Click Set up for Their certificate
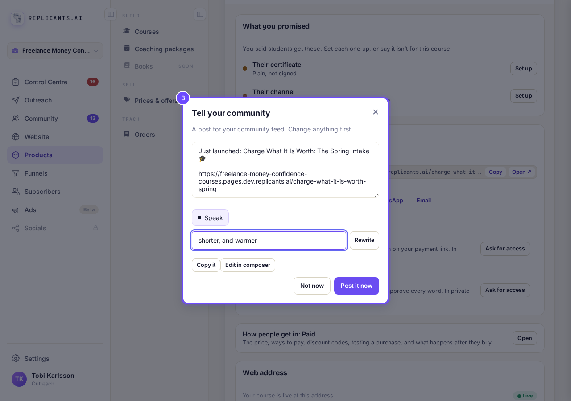571x401 pixels. coord(524,69)
